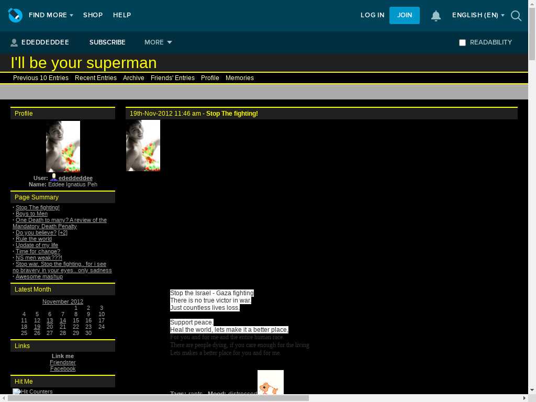
Task: Click the profile picture in the sidebar
Action: click(x=63, y=146)
